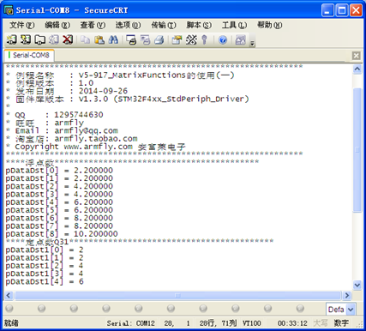The width and height of the screenshot is (366, 331).
Task: Close the active tab with X button
Action: (x=356, y=56)
